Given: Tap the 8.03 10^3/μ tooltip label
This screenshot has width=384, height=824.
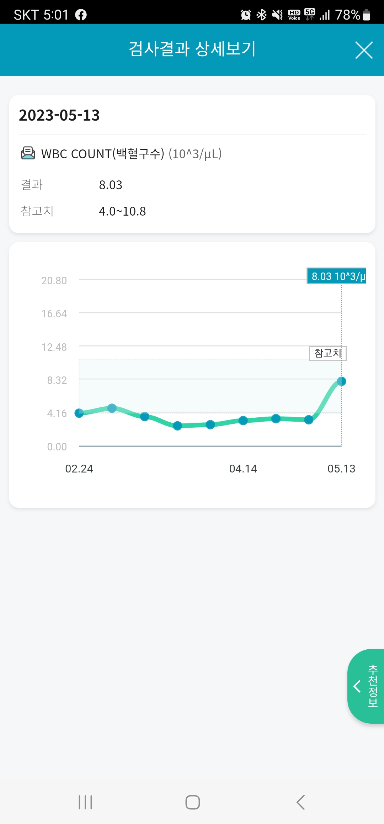Looking at the screenshot, I should click(336, 276).
